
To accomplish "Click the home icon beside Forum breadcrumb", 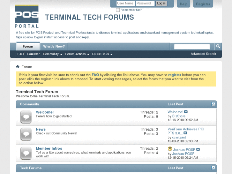I will click(18, 67).
